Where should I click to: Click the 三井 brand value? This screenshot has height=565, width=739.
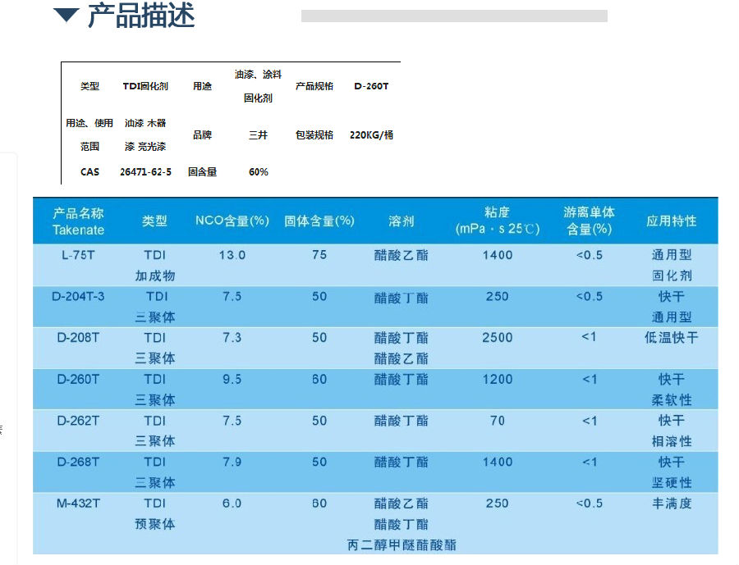pyautogui.click(x=258, y=134)
